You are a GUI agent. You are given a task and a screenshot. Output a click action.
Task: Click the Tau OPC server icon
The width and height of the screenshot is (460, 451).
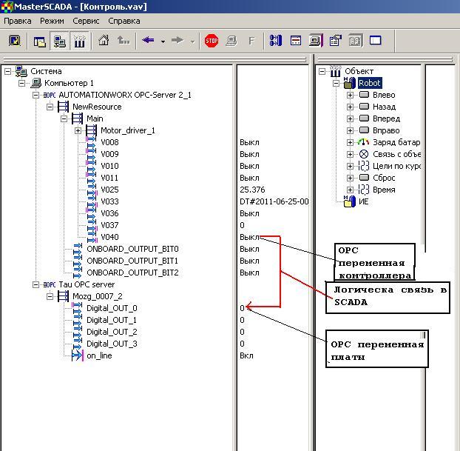(x=50, y=284)
